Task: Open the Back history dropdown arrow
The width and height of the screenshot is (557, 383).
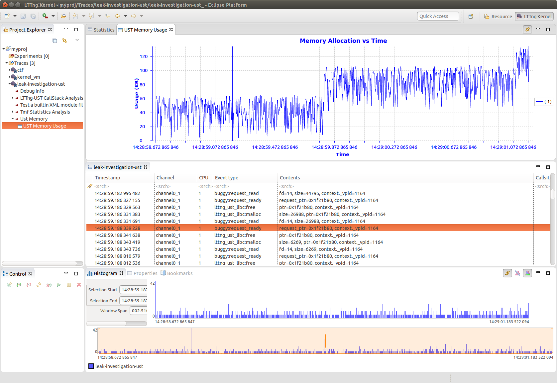Action: pos(126,16)
